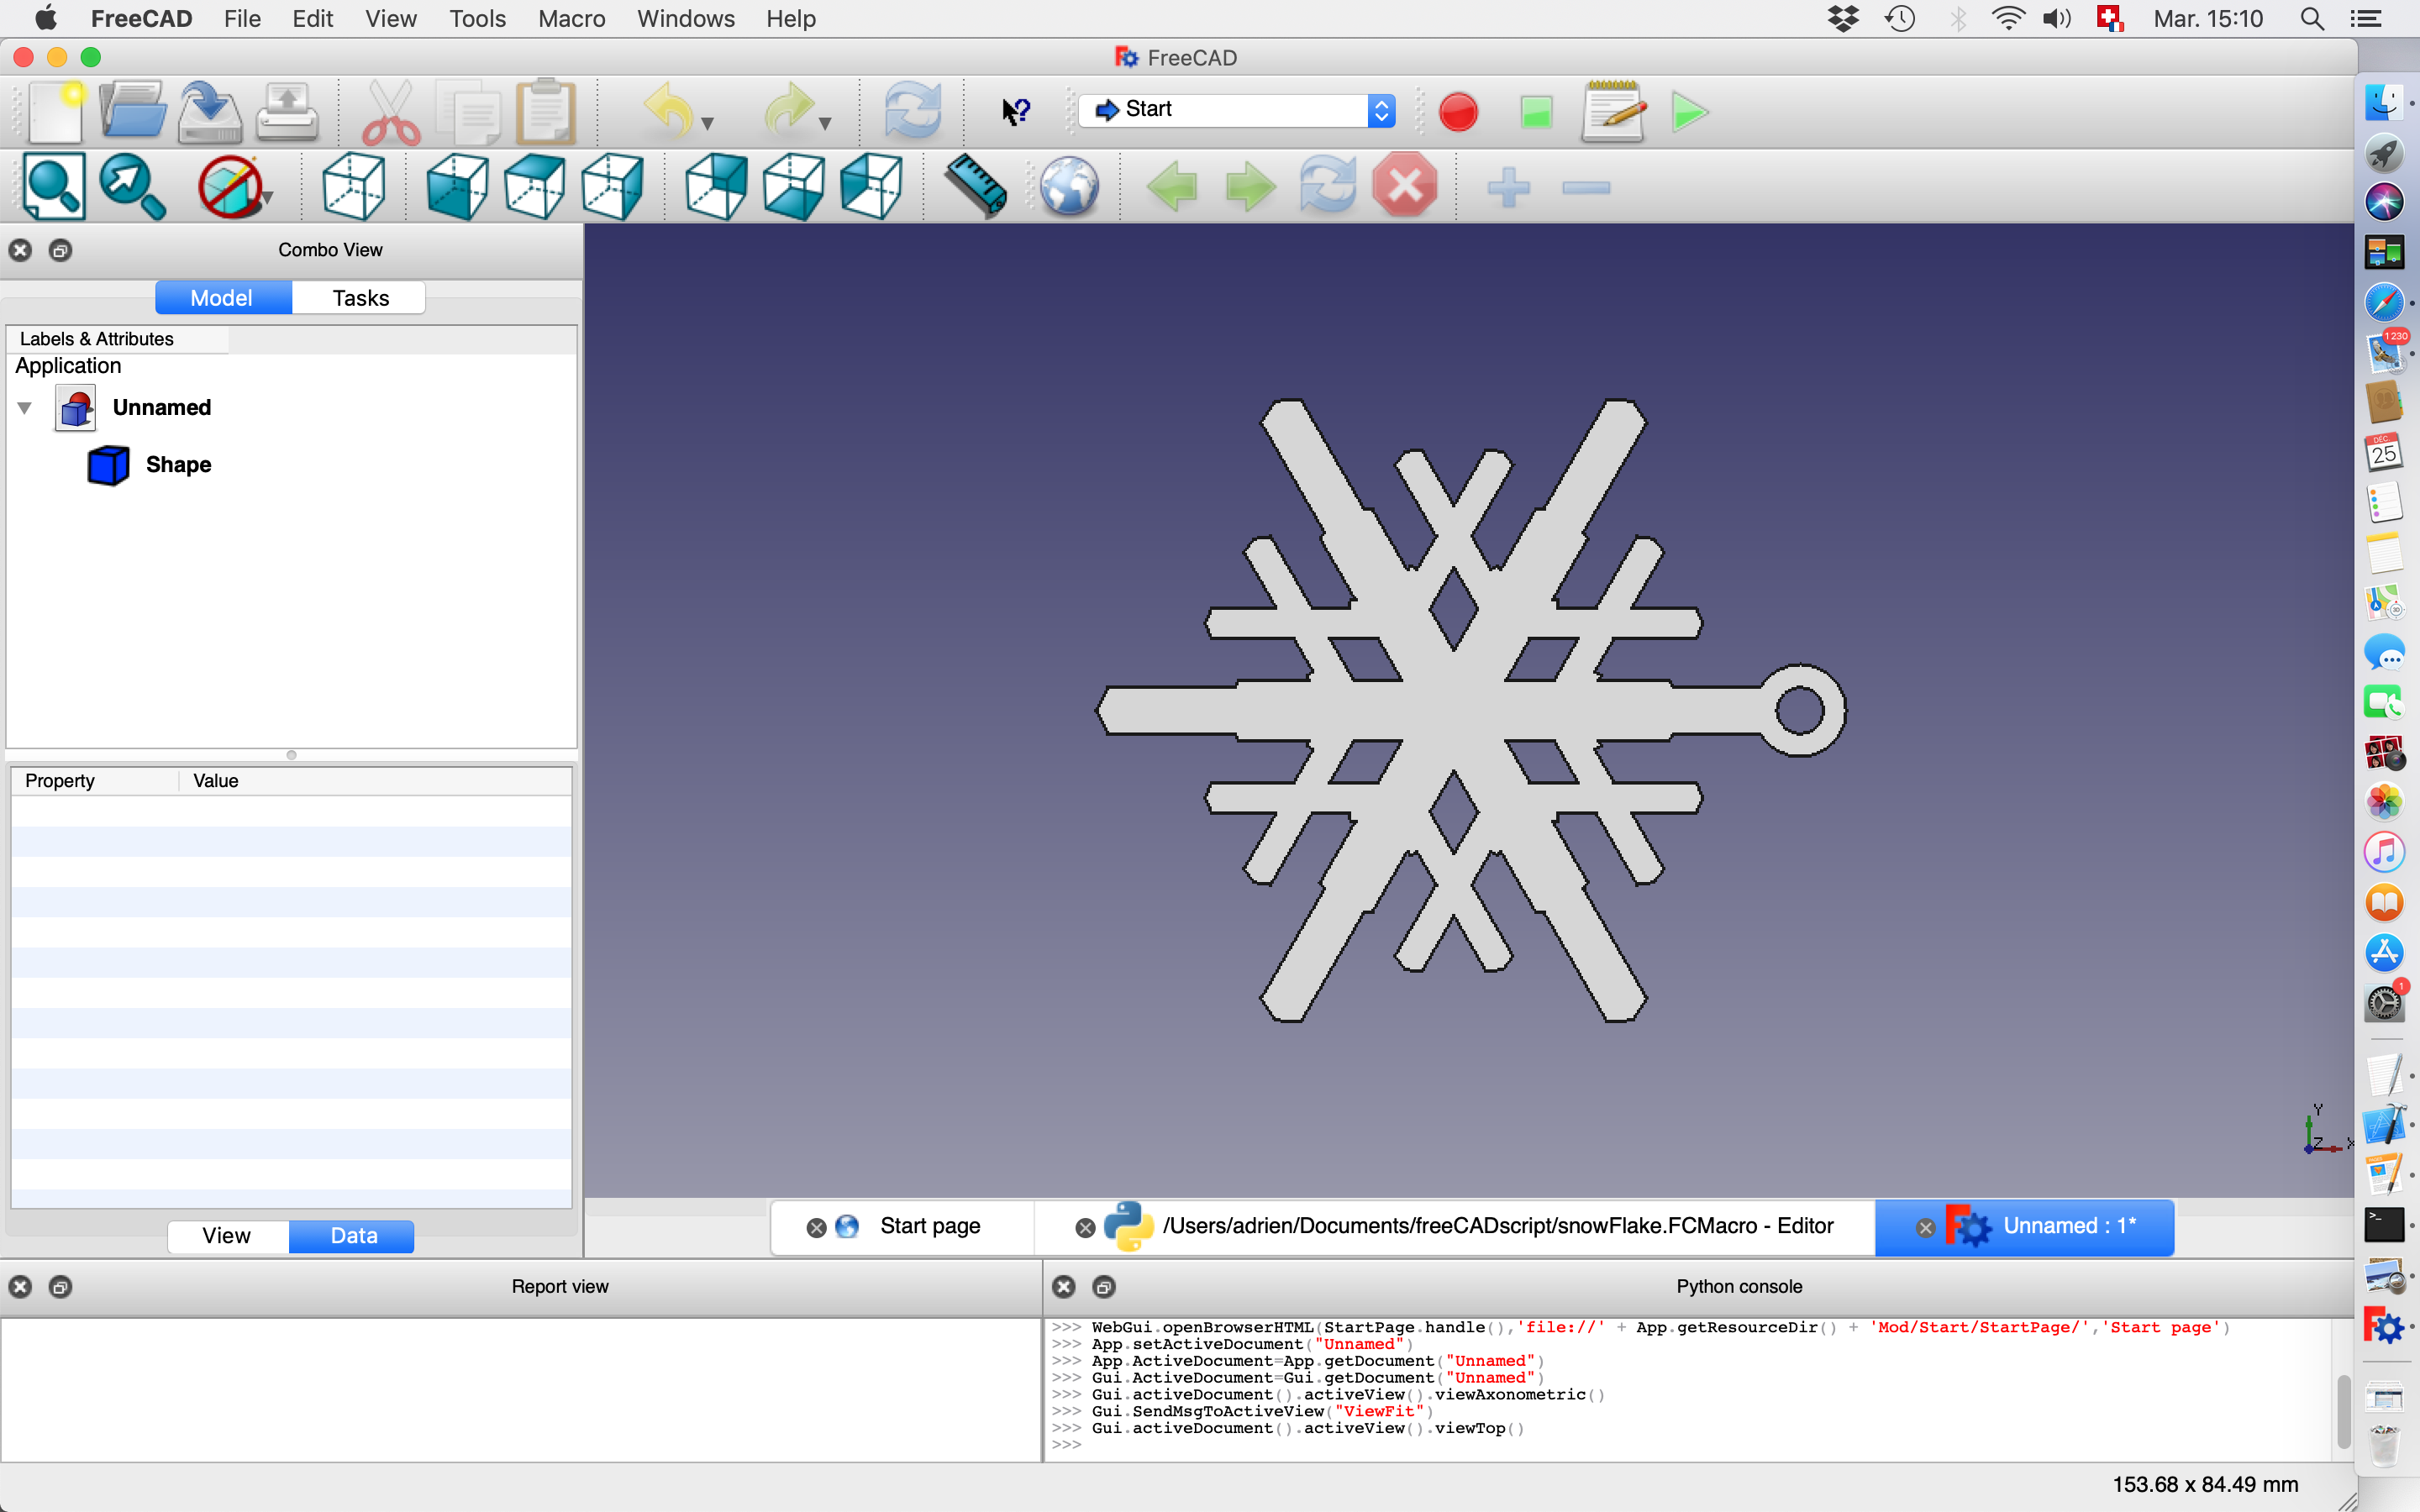
Task: Click the red macro record button
Action: pyautogui.click(x=1457, y=111)
